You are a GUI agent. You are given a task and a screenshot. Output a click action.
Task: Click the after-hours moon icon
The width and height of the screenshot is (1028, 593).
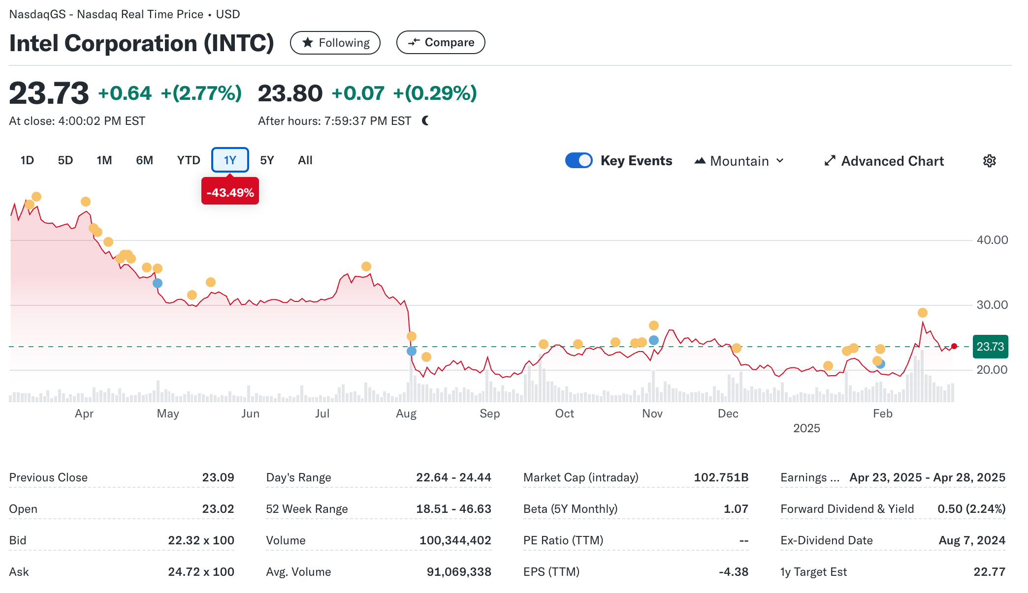[x=426, y=120]
